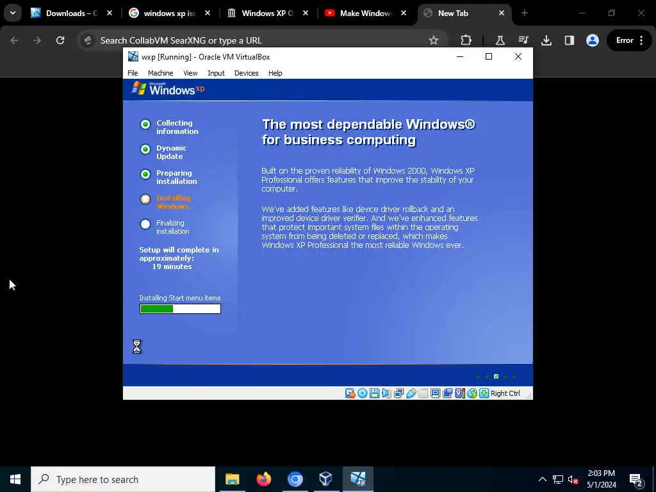The image size is (656, 492).
Task: Open the Devices menu in VirtualBox
Action: point(246,73)
